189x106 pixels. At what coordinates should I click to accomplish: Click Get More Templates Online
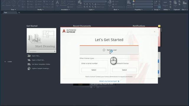[41, 64]
